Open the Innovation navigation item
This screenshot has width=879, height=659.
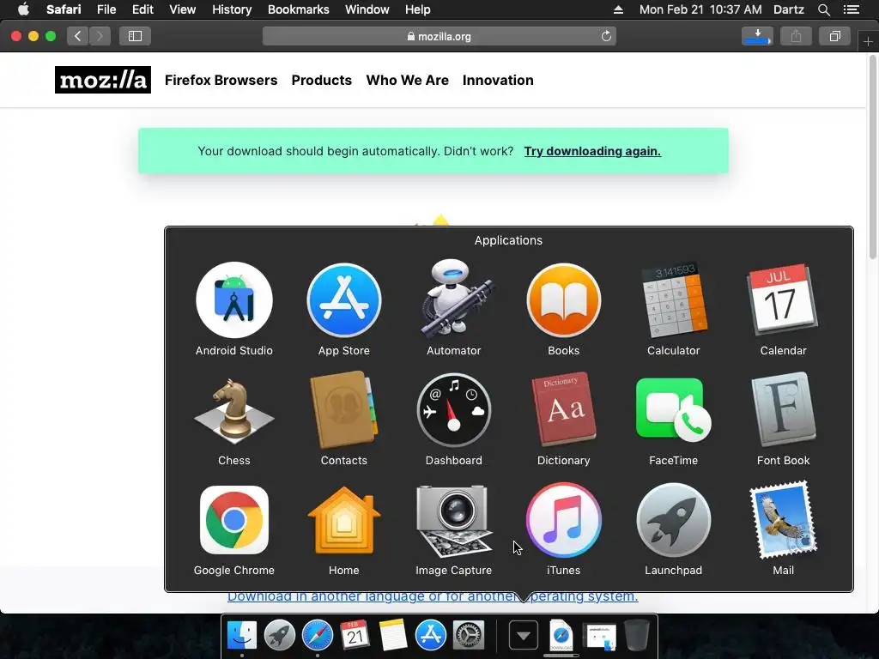coord(498,80)
